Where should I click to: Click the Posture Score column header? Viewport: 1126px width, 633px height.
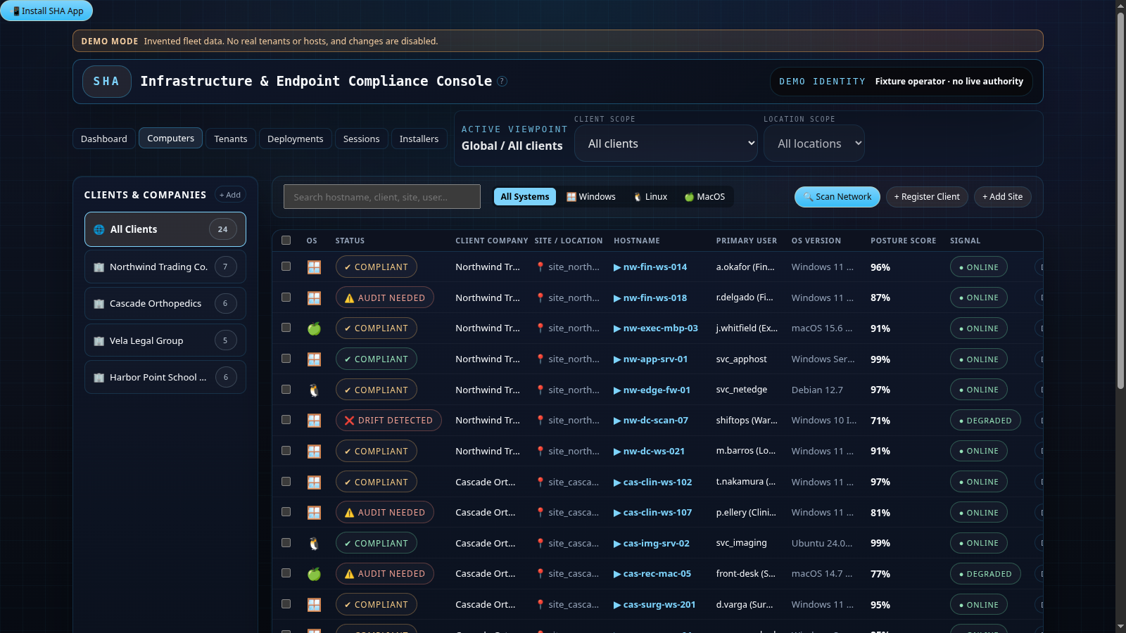[904, 241]
